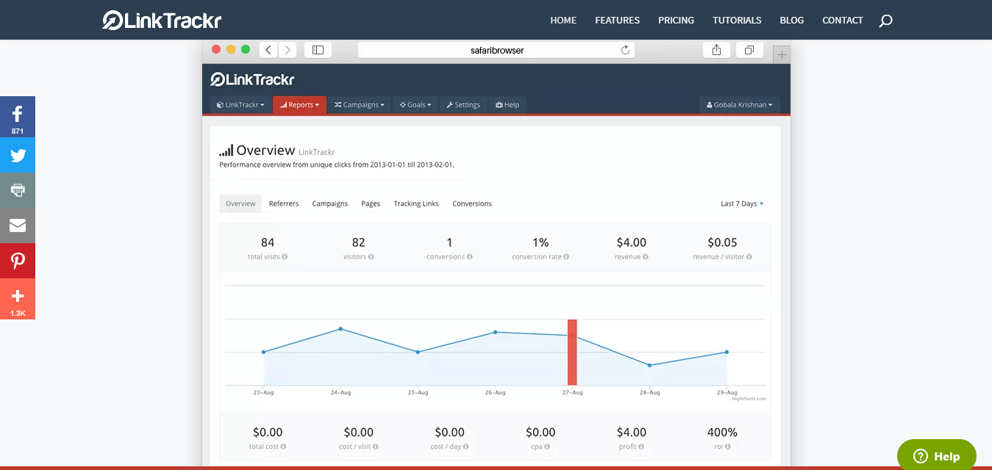Open Help in app toolbar
992x470 pixels.
coord(507,105)
